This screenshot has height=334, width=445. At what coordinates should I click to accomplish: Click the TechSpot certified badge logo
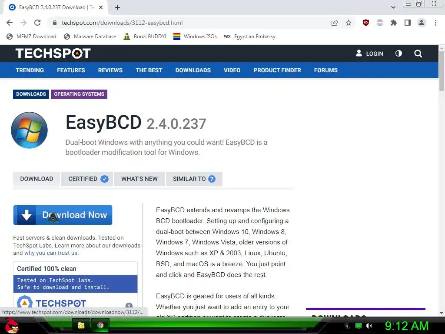tap(51, 303)
